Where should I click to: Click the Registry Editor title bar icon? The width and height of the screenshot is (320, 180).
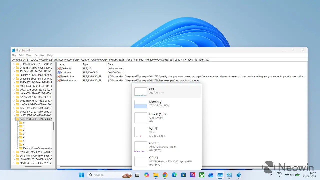pyautogui.click(x=14, y=50)
